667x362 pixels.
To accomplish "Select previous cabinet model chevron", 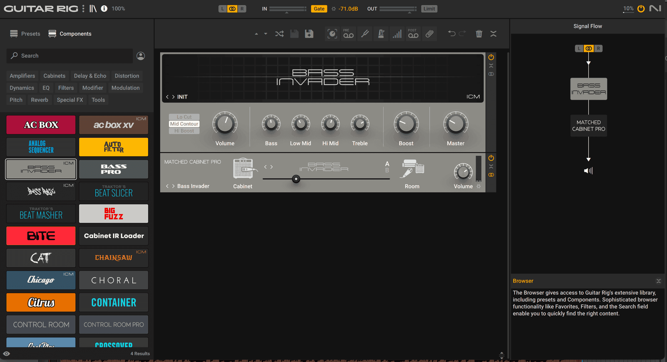I will (x=265, y=167).
